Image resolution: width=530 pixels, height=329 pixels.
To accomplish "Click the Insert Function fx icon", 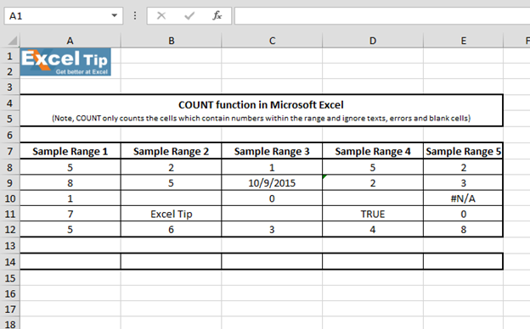I will click(x=217, y=15).
